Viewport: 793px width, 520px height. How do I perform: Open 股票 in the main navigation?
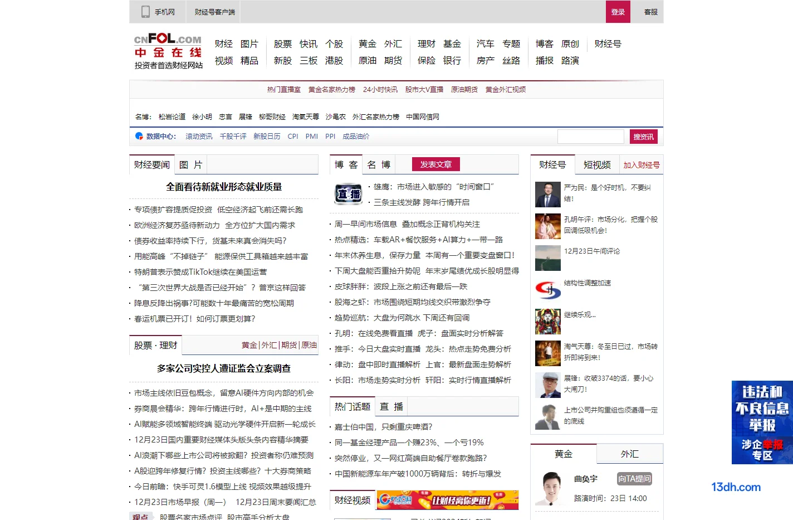(x=283, y=44)
